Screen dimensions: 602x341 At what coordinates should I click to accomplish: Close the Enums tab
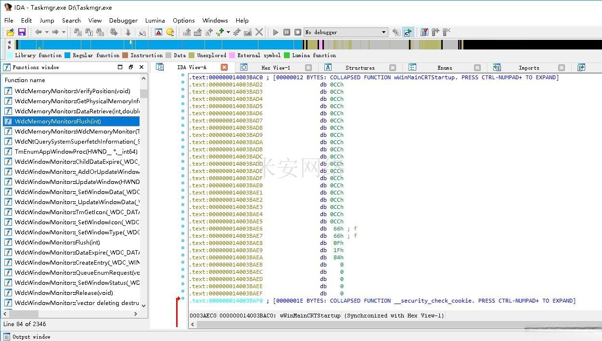pyautogui.click(x=477, y=68)
